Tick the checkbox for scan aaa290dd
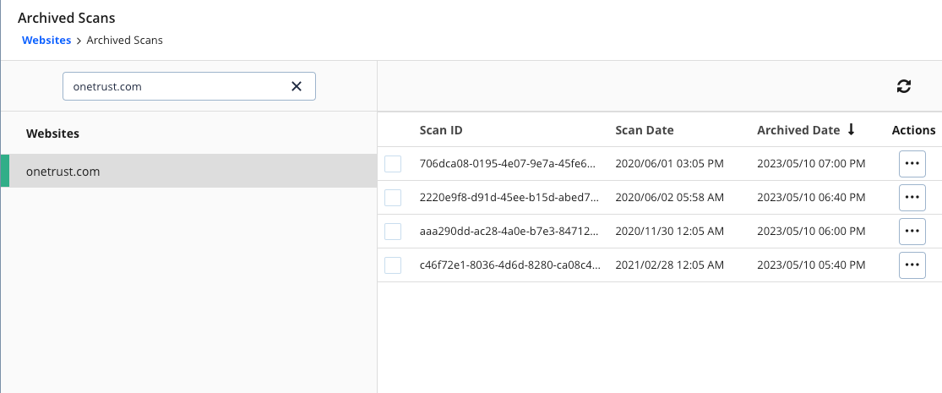Viewport: 942px width, 393px height. [393, 232]
